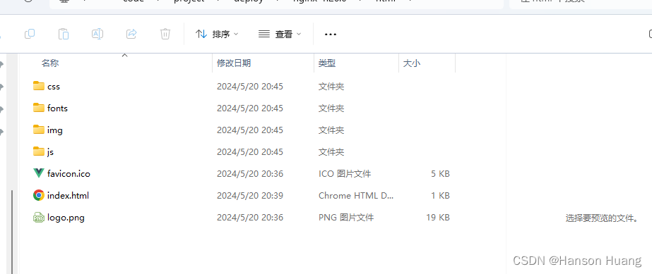Select the file name logo.png

pos(66,217)
